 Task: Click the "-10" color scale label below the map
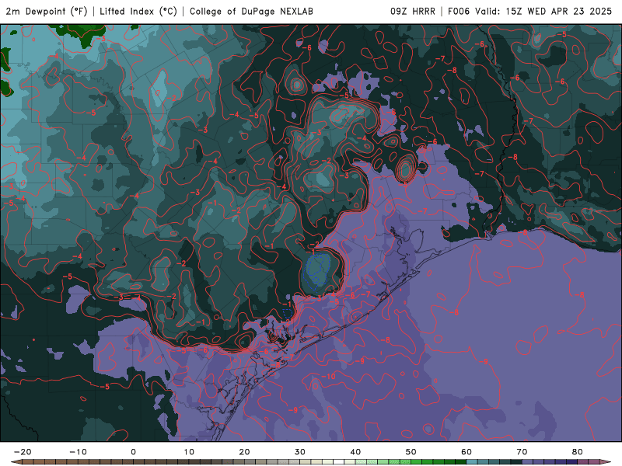(78, 452)
